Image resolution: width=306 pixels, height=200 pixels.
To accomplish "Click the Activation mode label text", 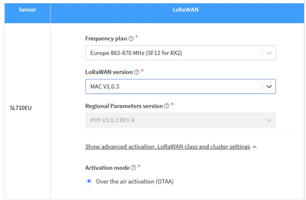I will point(107,168).
